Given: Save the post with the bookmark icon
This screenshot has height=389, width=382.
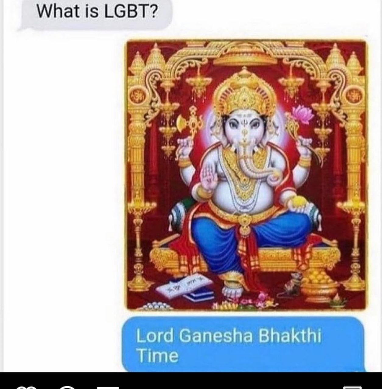Looking at the screenshot, I should [352, 387].
